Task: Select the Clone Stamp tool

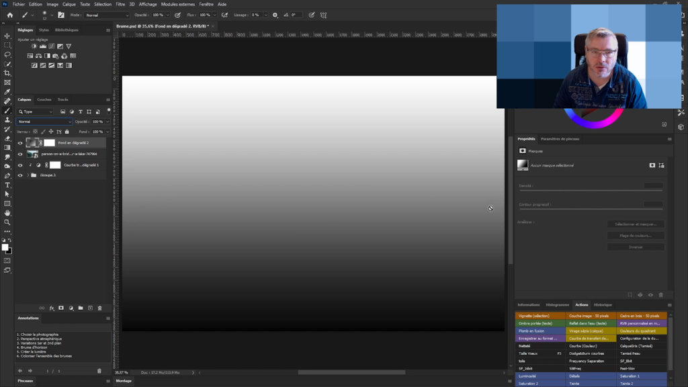Action: pos(7,120)
